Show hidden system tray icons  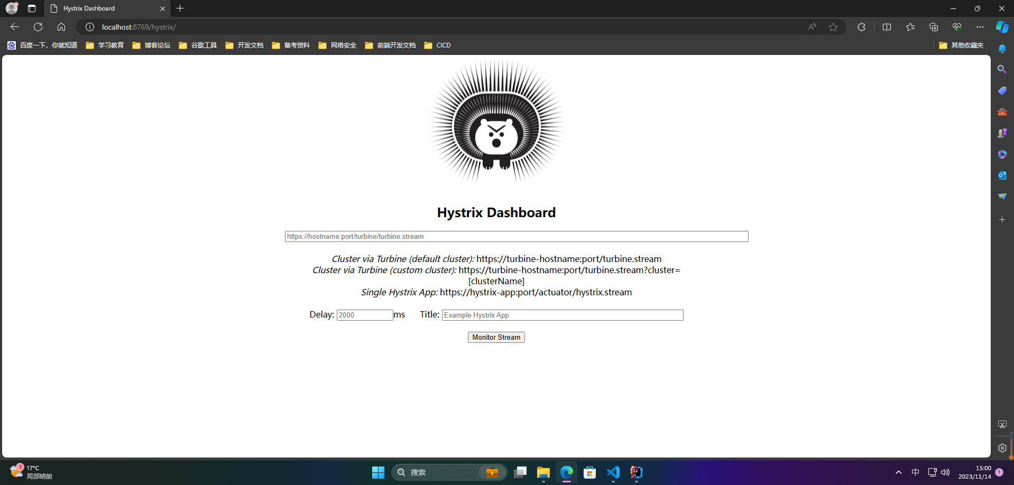tap(898, 472)
